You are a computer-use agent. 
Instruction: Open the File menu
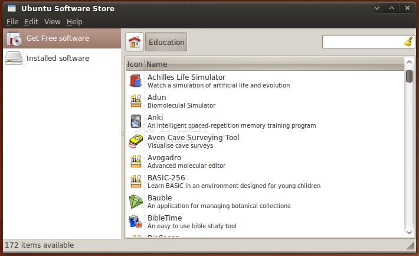[x=12, y=22]
